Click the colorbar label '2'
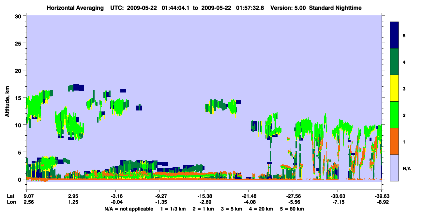Image resolution: width=424 pixels, height=218 pixels. pyautogui.click(x=404, y=115)
